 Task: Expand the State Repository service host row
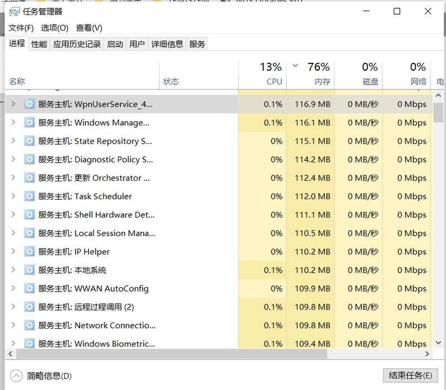point(14,141)
